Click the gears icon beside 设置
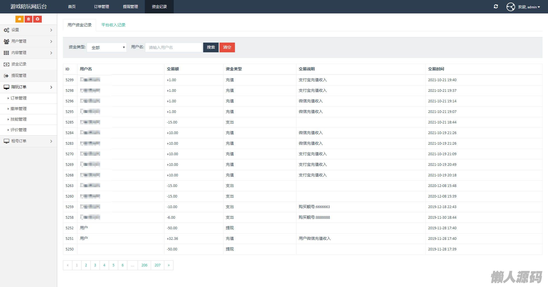The height and width of the screenshot is (287, 548). click(x=6, y=30)
